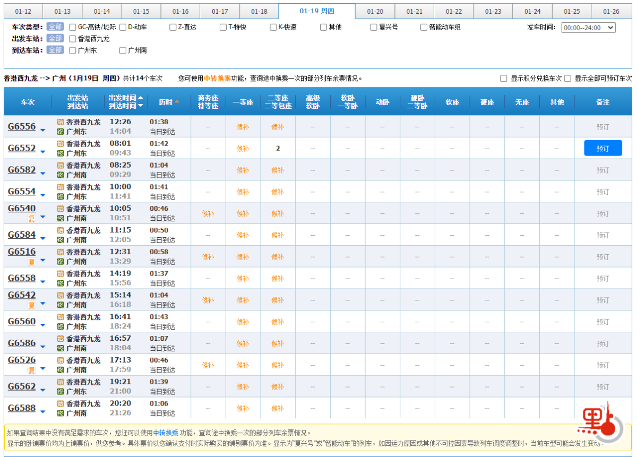Screen dimensions: 637x457
Task: Check the T-特快 train type box
Action: click(223, 27)
